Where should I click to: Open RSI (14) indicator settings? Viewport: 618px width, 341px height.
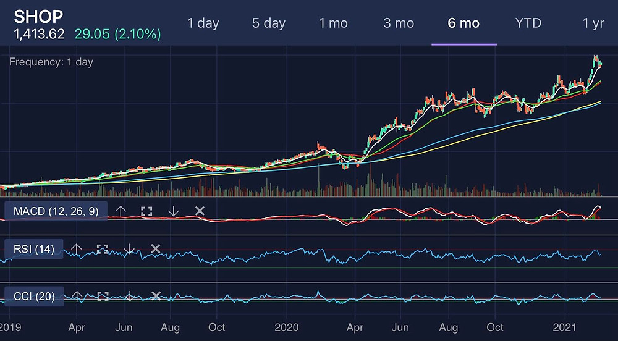coord(34,249)
